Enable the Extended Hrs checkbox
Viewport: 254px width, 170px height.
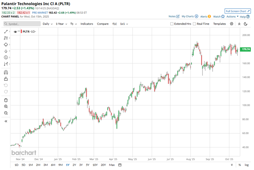172,24
